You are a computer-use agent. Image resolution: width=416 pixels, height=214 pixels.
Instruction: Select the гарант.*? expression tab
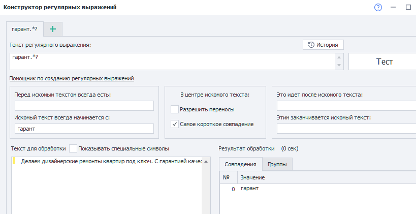tap(25, 29)
